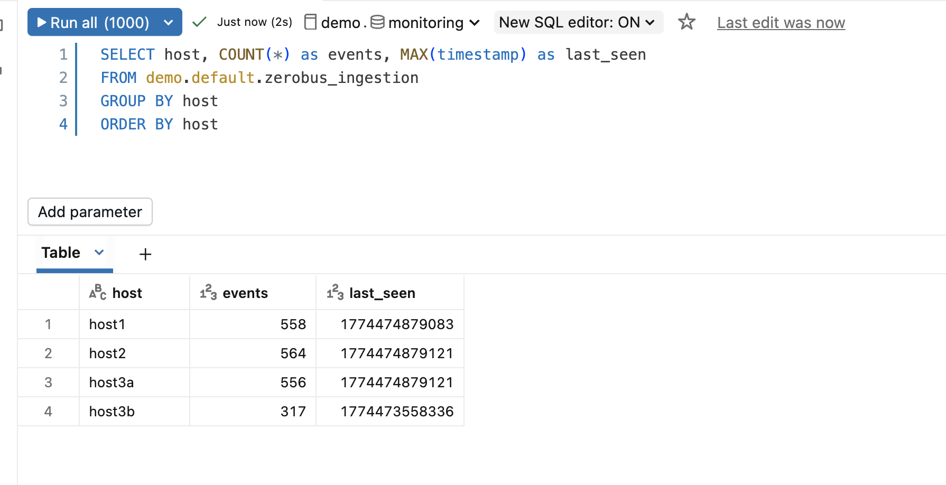The width and height of the screenshot is (946, 485).
Task: Click the 'Just now (2s)' run status
Action: tap(255, 22)
